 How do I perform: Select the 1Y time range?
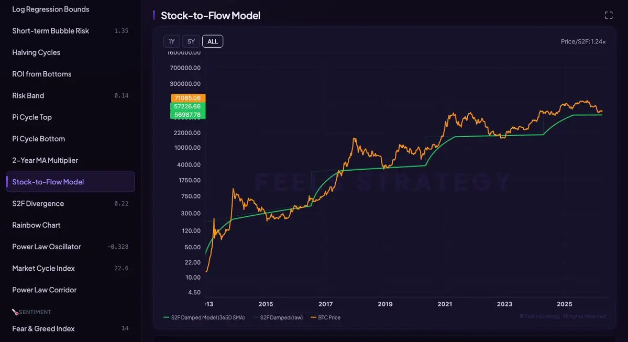click(x=171, y=41)
